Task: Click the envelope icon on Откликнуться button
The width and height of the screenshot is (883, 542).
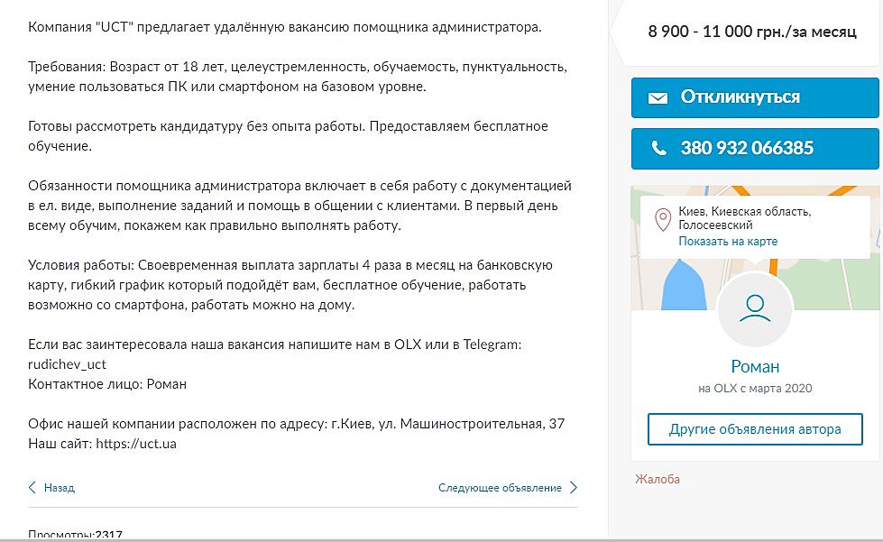Action: click(x=658, y=98)
